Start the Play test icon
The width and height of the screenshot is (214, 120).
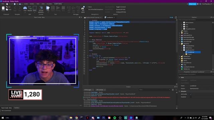pos(48,8)
